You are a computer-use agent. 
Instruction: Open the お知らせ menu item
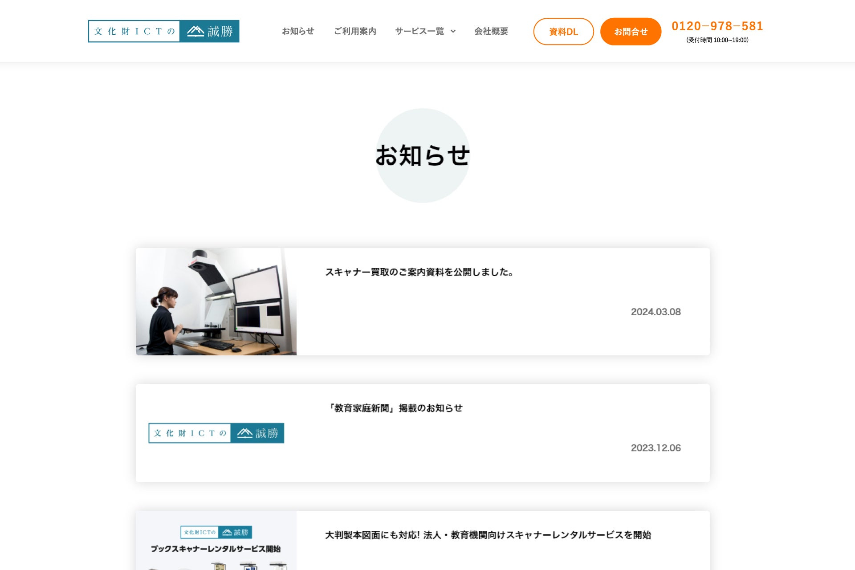[x=298, y=31]
